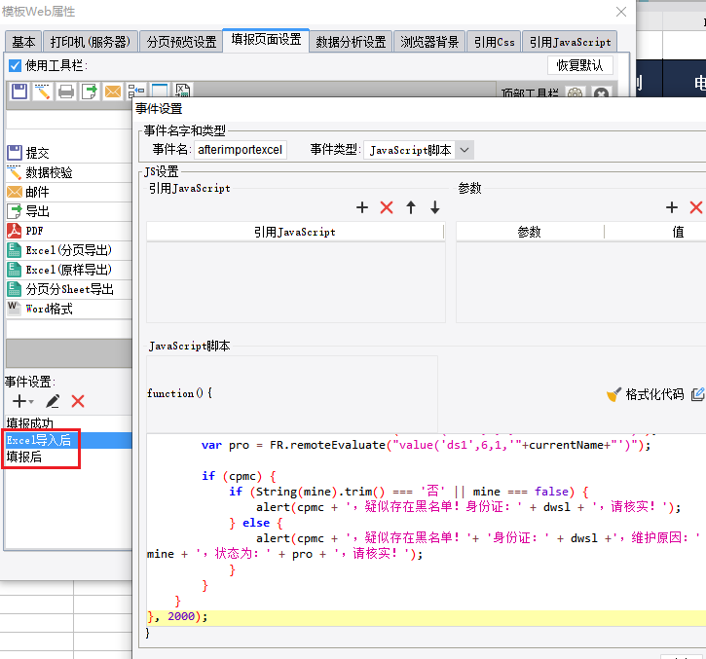The height and width of the screenshot is (659, 706).
Task: Move 引用JavaScript entry down with arrow
Action: 435,207
